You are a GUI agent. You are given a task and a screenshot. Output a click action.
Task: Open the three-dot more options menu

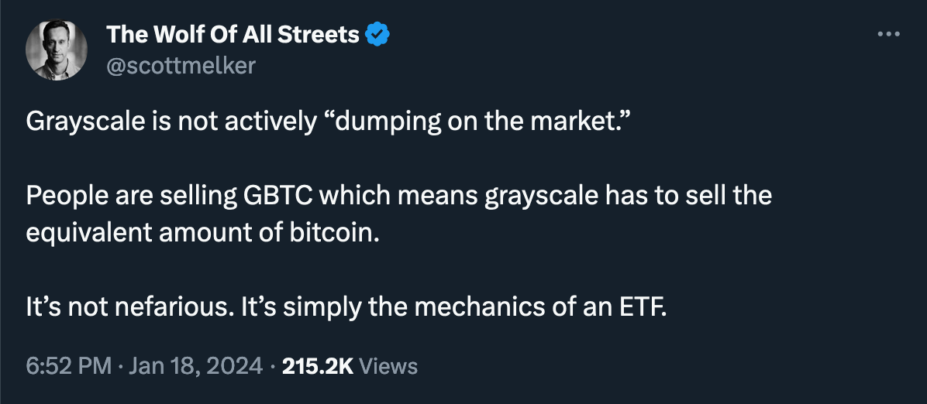[888, 34]
